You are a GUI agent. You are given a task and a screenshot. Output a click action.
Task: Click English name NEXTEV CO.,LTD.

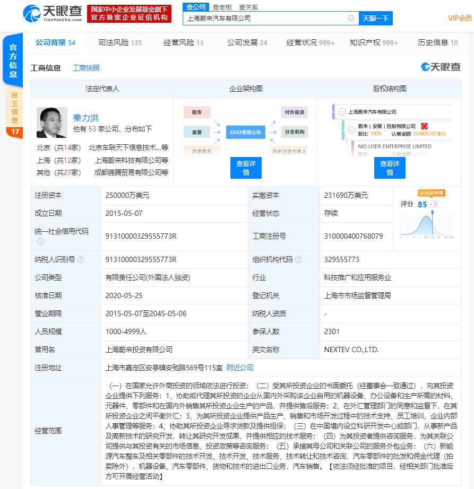(351, 350)
